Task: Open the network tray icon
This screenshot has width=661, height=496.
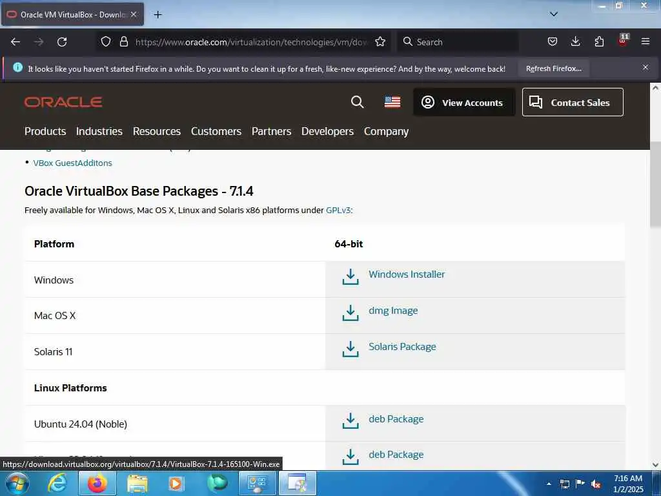Action: [564, 484]
